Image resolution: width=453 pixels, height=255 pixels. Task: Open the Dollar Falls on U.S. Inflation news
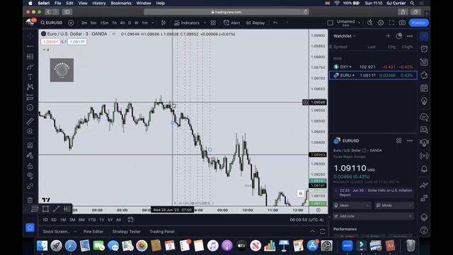point(373,193)
